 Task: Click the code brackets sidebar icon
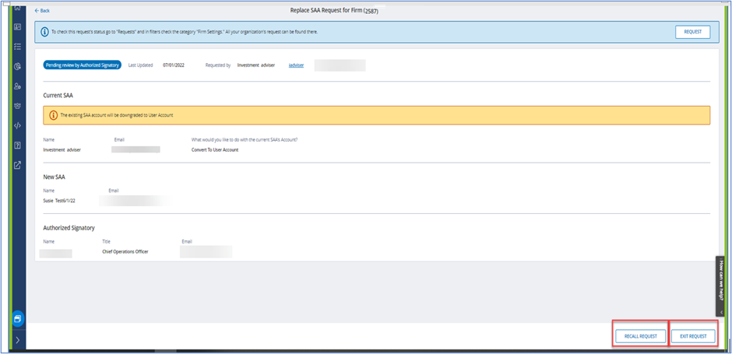(17, 124)
